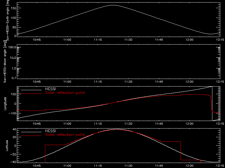Click 11:30 under the Latitude plot
The height and width of the screenshot is (168, 225).
pos(128,166)
